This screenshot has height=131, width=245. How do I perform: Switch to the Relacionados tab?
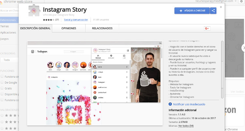(x=102, y=28)
